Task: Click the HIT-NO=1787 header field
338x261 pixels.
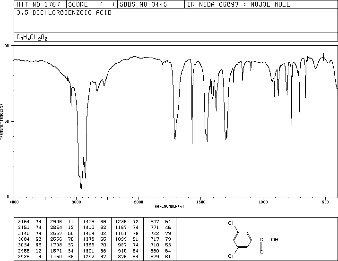Action: pos(40,4)
